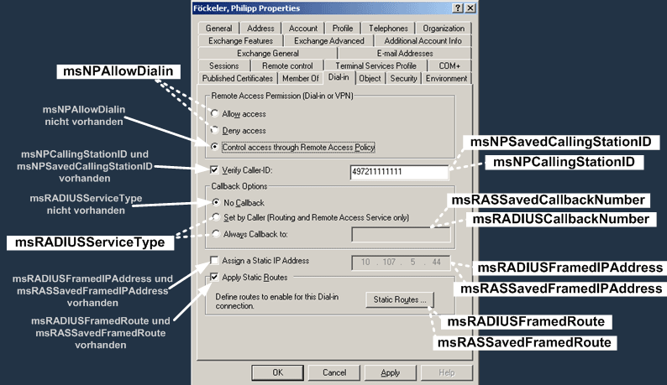Toggle the Apply Static Routes checkbox
667x385 pixels.
click(x=214, y=277)
